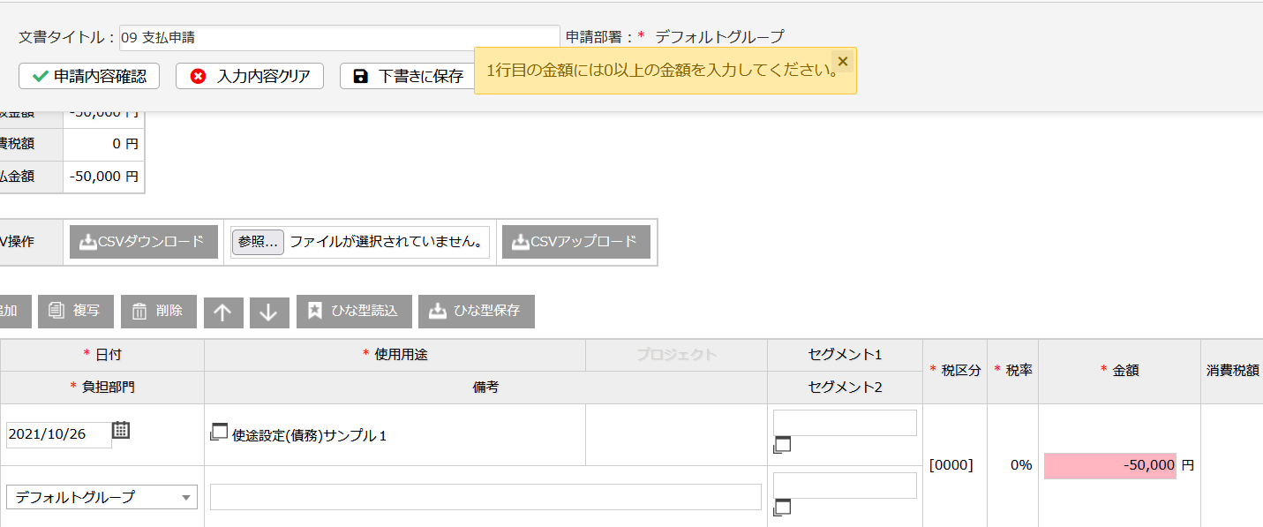Edit the date field 2021/10/26
This screenshot has width=1263, height=527.
pos(59,435)
